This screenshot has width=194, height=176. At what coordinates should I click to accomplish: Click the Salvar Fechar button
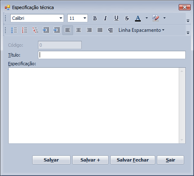[x=132, y=160]
